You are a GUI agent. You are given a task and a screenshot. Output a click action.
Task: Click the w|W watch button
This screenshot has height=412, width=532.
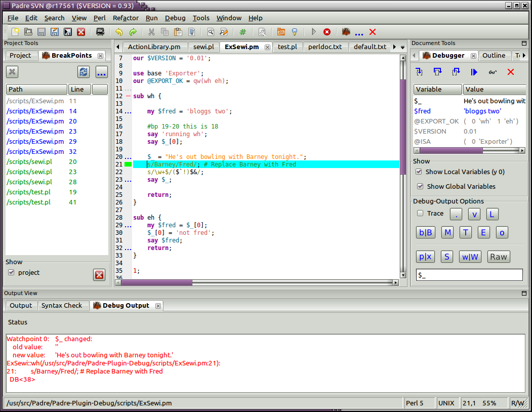(470, 257)
